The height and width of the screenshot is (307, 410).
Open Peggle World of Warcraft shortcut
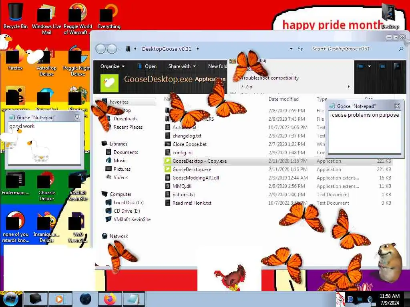(x=77, y=18)
